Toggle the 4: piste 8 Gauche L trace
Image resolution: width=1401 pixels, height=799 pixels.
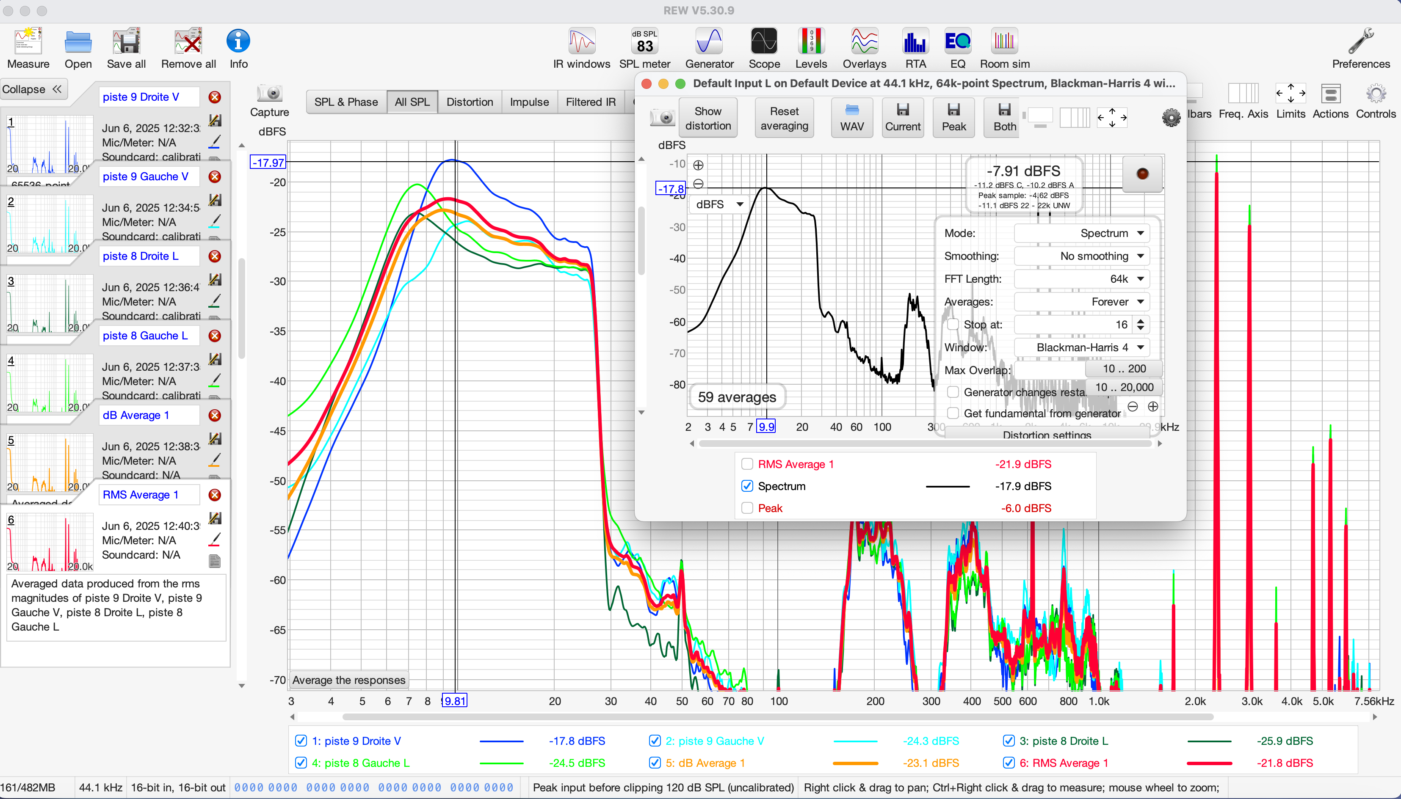click(301, 763)
